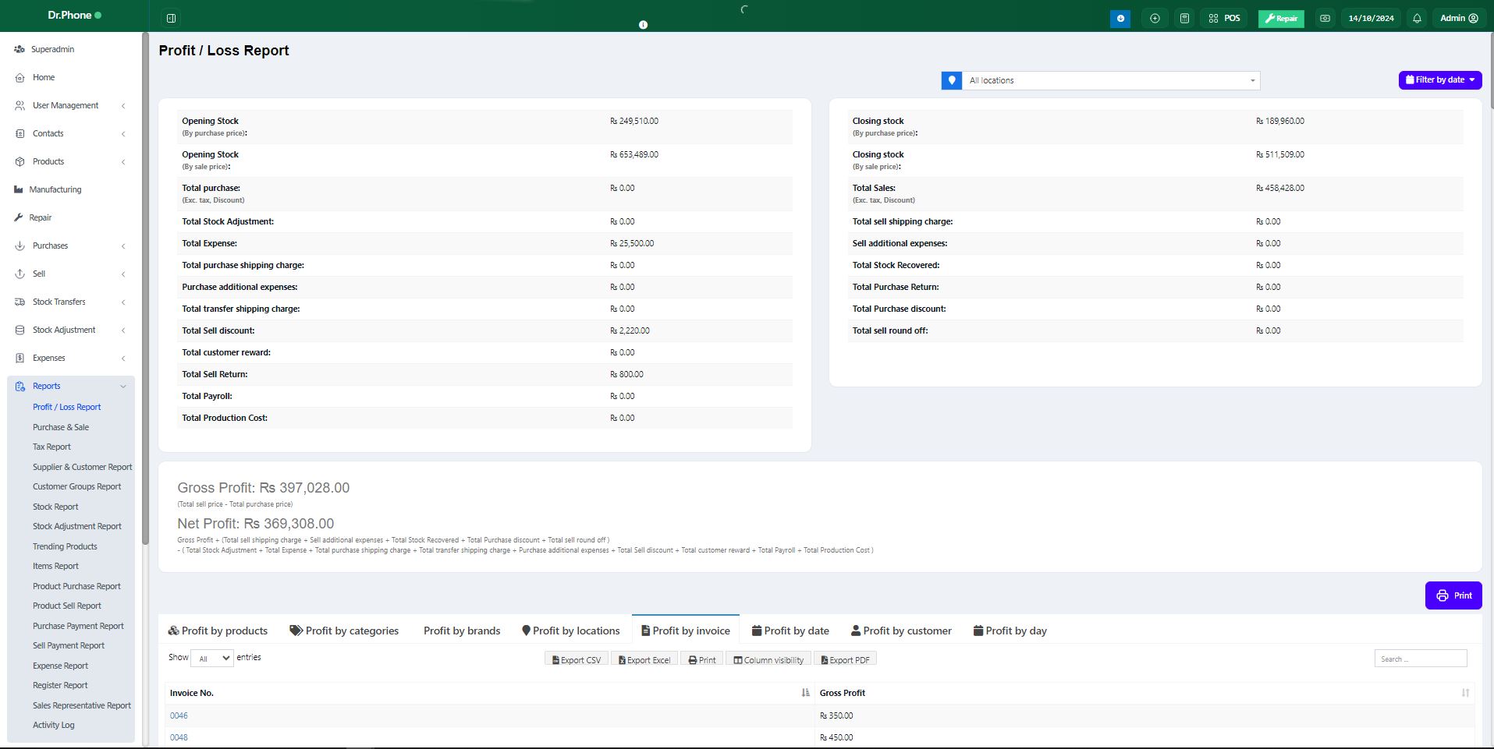Viewport: 1494px width, 749px height.
Task: Click the blue download arrow icon
Action: 1120,18
